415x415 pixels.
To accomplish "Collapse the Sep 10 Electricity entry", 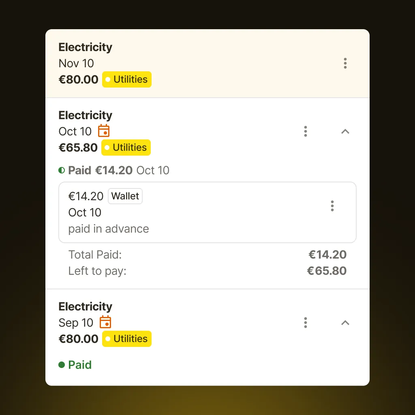I will pyautogui.click(x=345, y=323).
